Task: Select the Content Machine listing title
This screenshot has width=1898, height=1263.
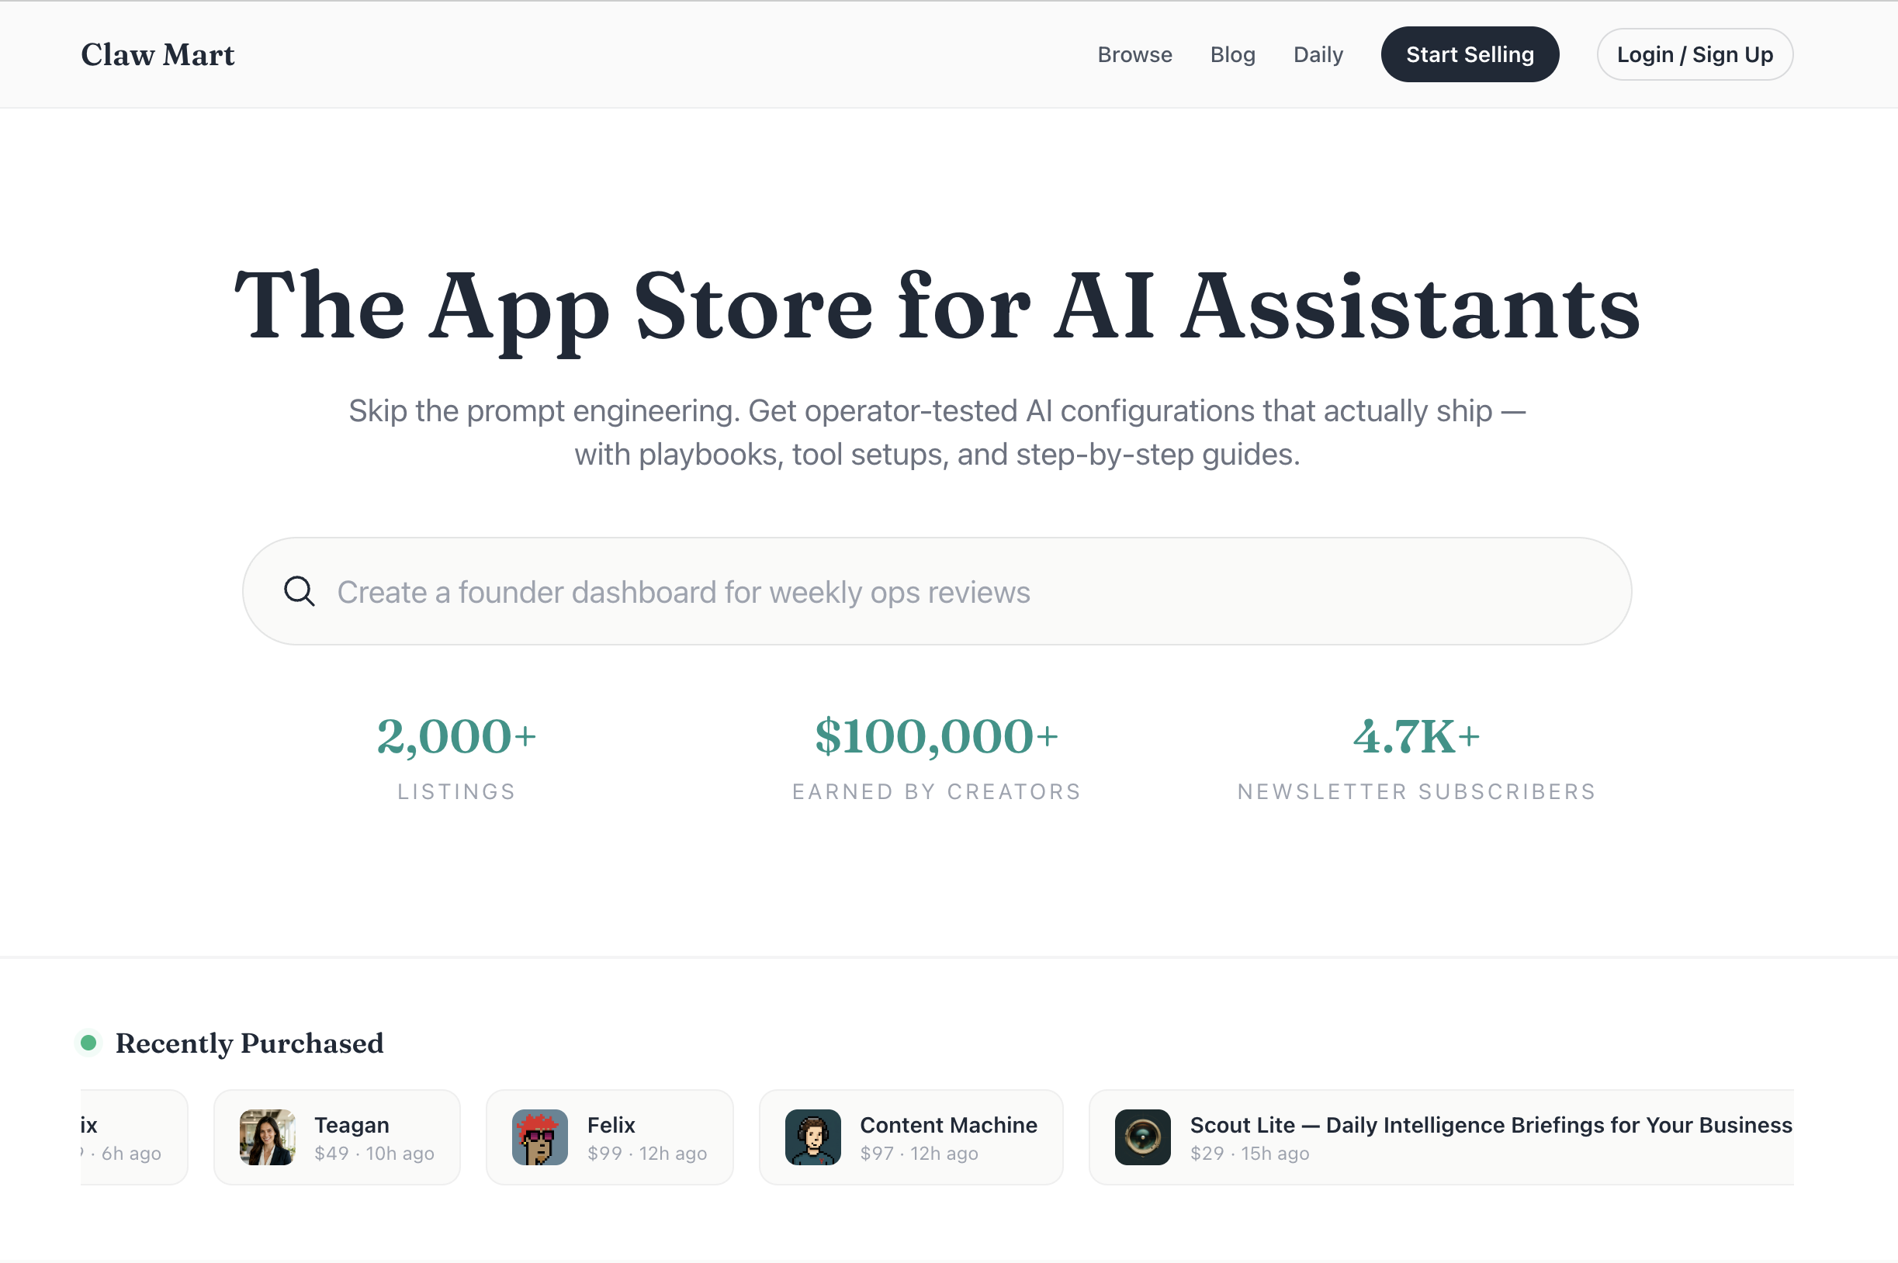Action: coord(948,1124)
